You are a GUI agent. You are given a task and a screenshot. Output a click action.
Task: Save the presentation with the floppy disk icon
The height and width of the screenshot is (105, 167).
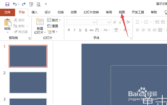point(7,4)
